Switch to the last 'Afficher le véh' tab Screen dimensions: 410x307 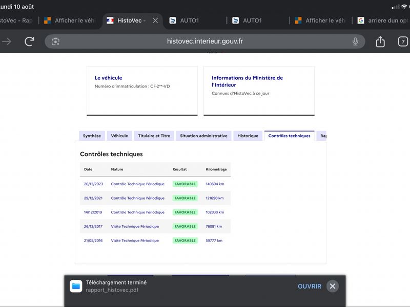[x=320, y=20]
